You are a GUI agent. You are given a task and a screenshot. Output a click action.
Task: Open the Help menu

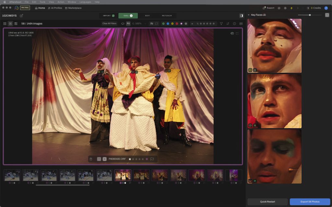(97, 2)
